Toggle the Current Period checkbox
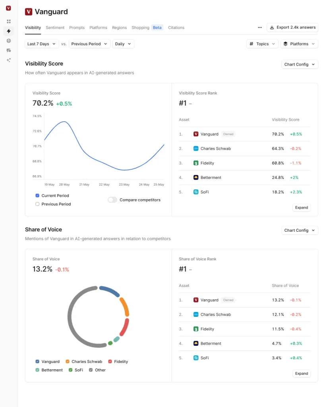This screenshot has height=407, width=325. coord(37,196)
